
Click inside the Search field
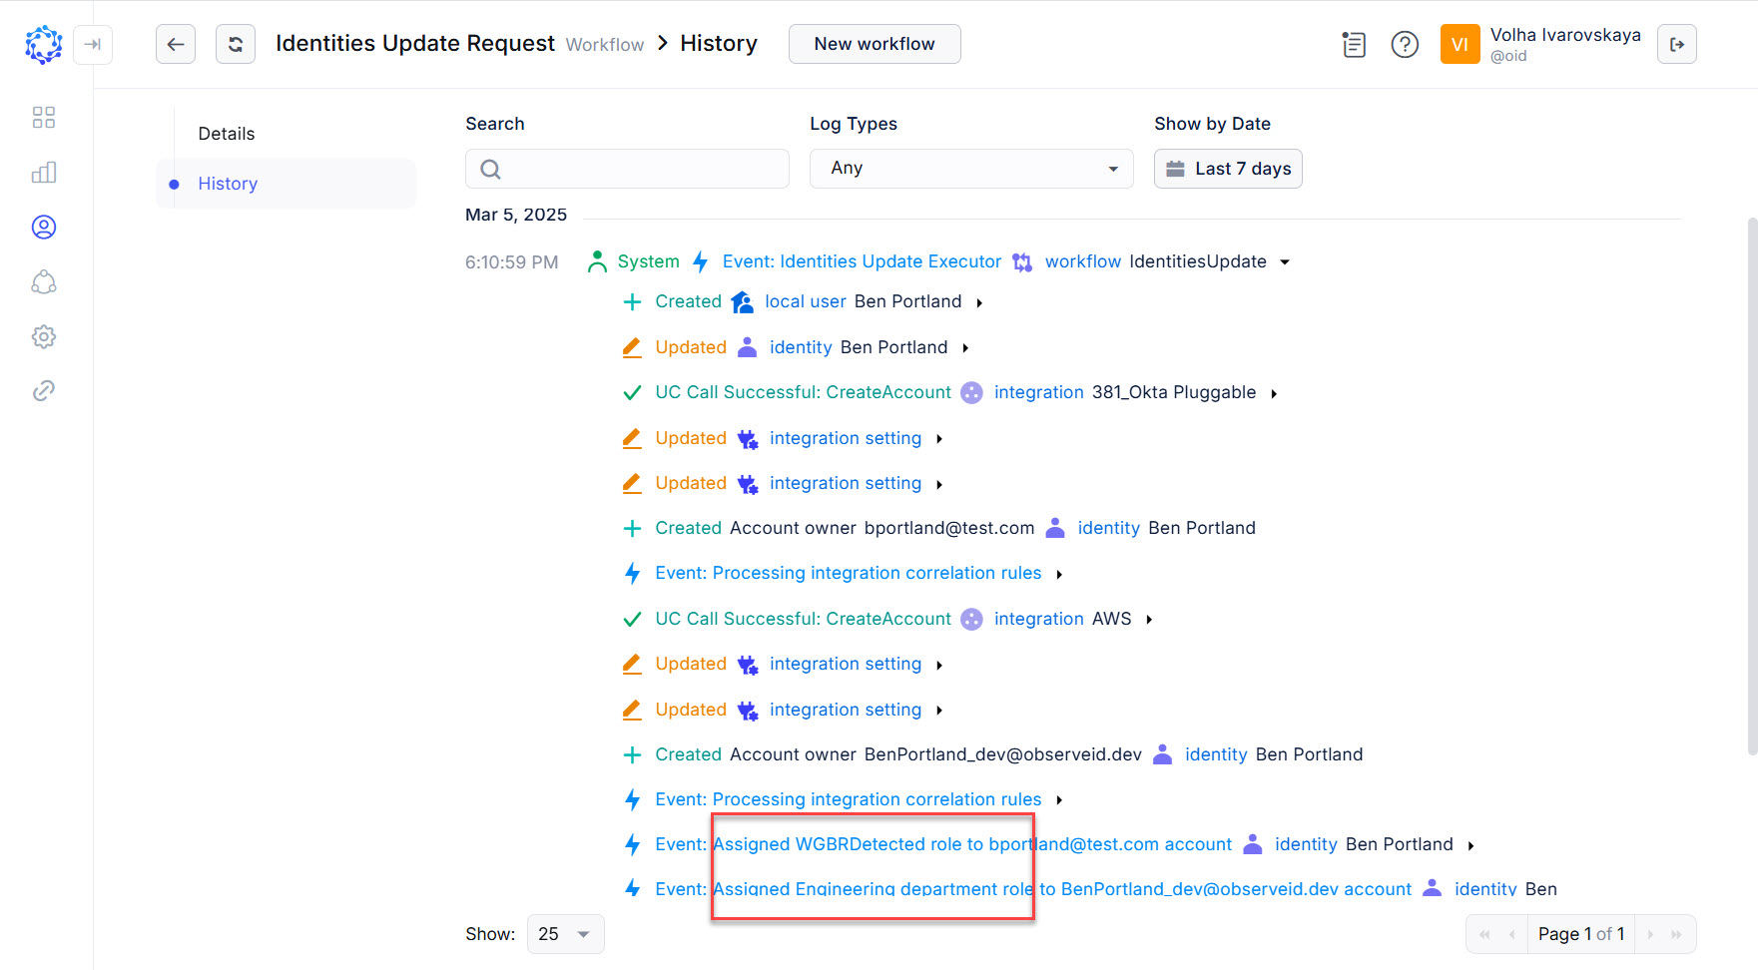tap(627, 168)
